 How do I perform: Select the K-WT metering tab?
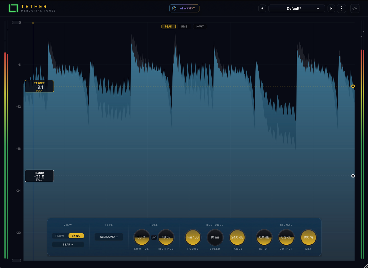200,27
